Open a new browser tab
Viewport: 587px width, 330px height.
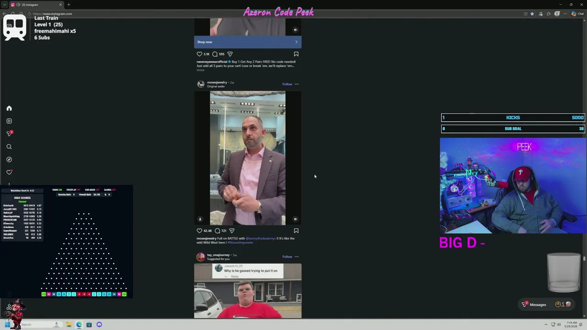click(x=68, y=5)
